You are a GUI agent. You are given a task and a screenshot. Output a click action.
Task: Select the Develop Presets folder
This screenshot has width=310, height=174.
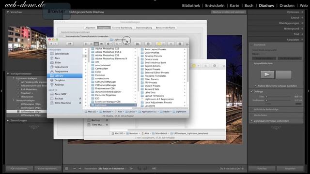click(153, 56)
